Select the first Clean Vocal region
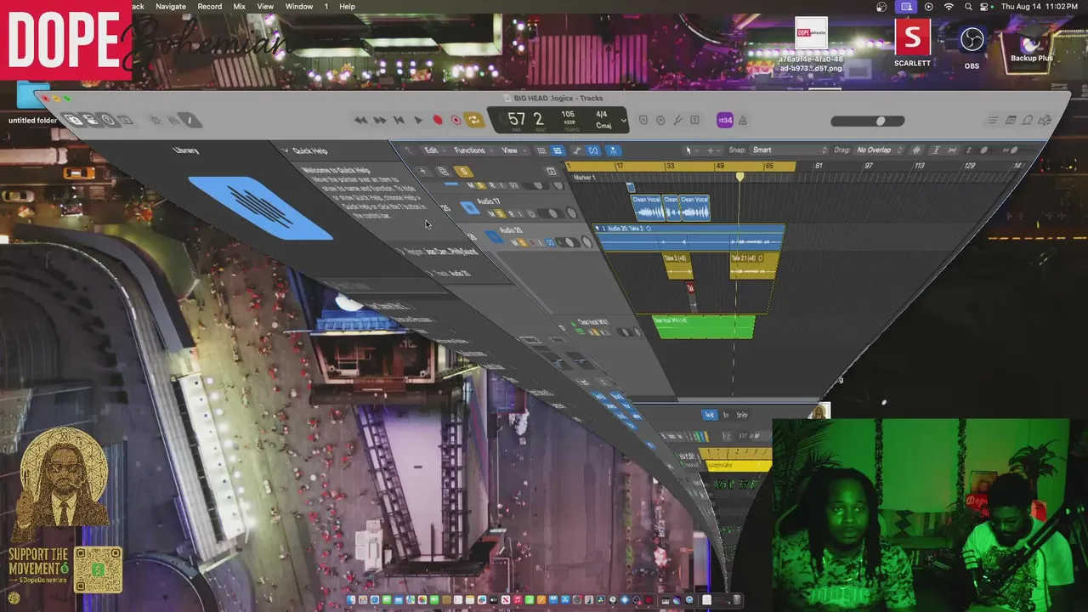This screenshot has height=612, width=1088. click(647, 207)
